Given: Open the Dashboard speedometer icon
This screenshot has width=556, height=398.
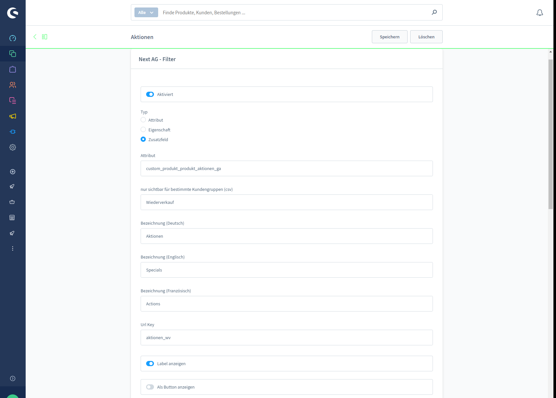Looking at the screenshot, I should 13,38.
